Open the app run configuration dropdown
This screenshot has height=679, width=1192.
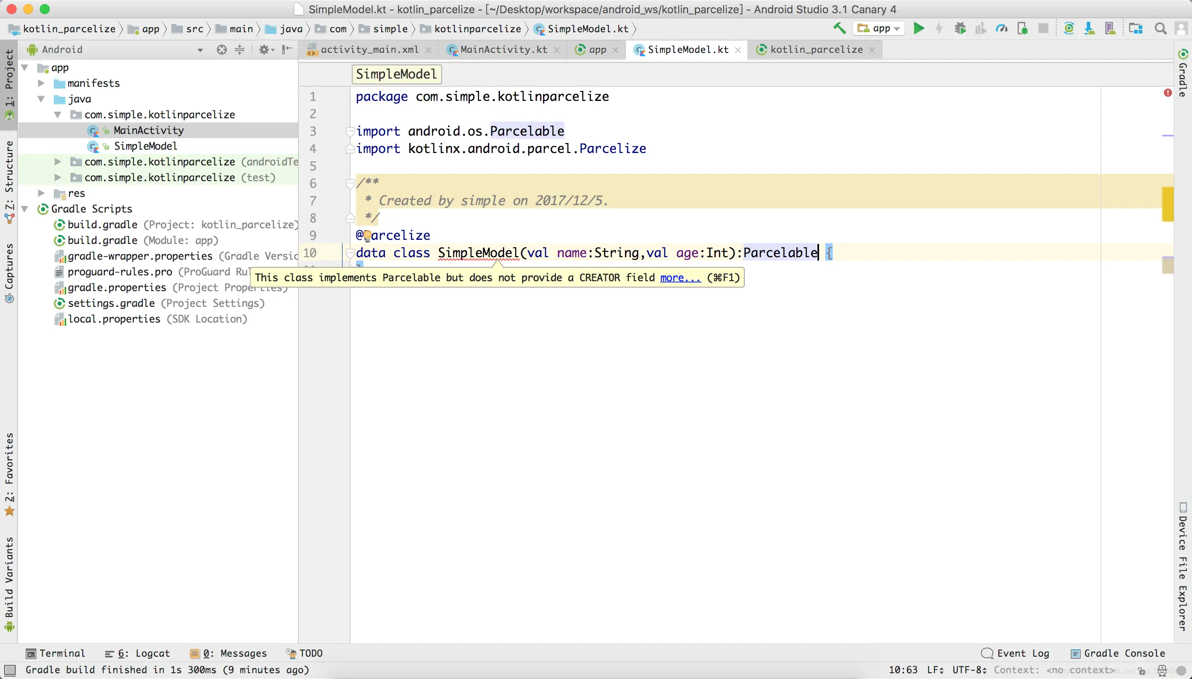(x=879, y=29)
